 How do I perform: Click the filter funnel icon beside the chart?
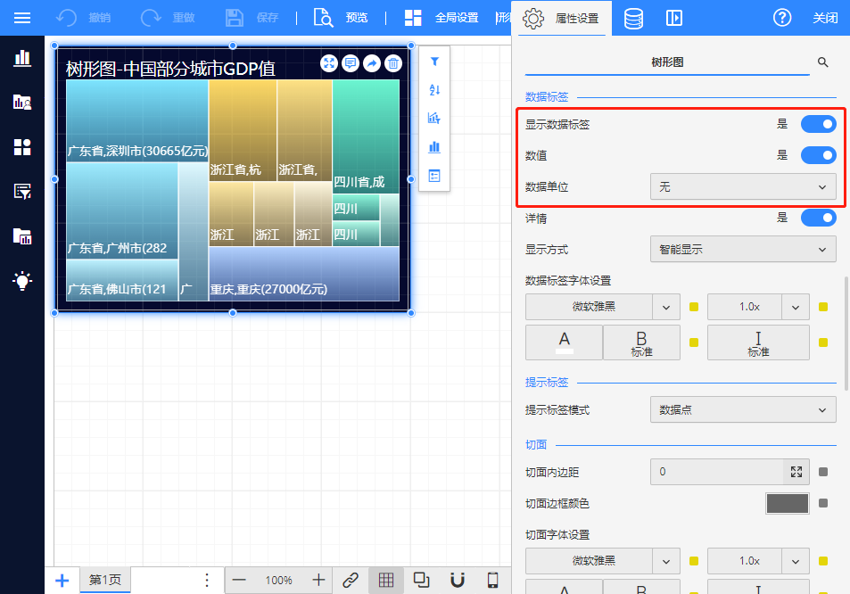pyautogui.click(x=434, y=62)
